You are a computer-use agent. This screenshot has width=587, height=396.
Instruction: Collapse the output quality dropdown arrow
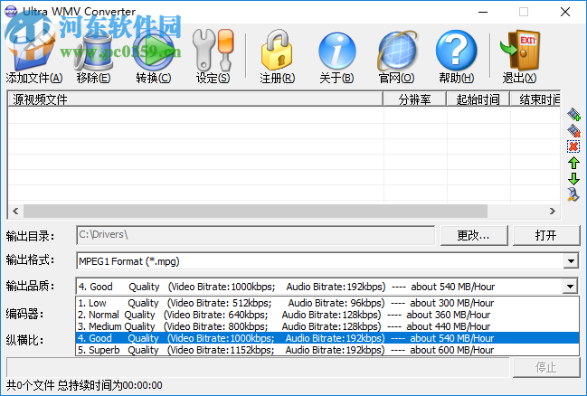pos(570,287)
